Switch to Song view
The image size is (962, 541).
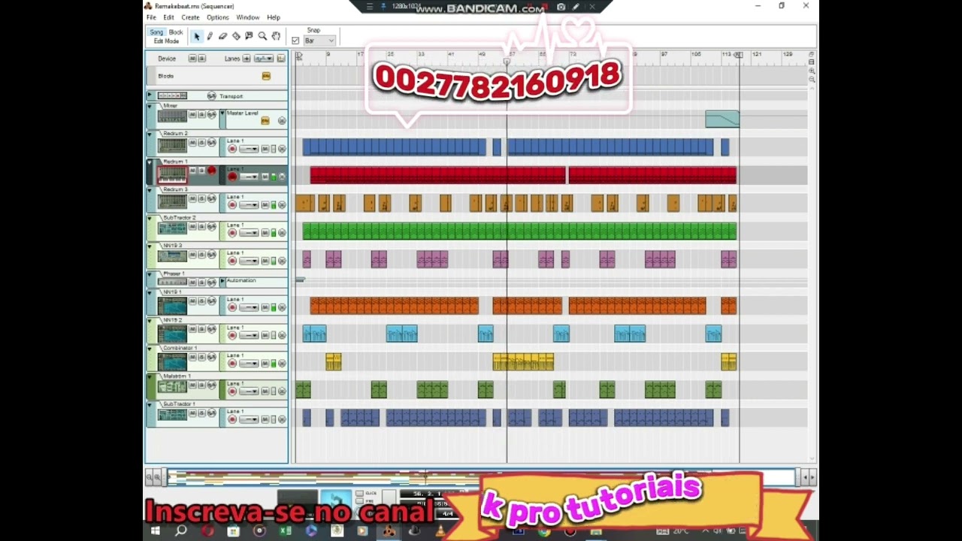tap(156, 32)
